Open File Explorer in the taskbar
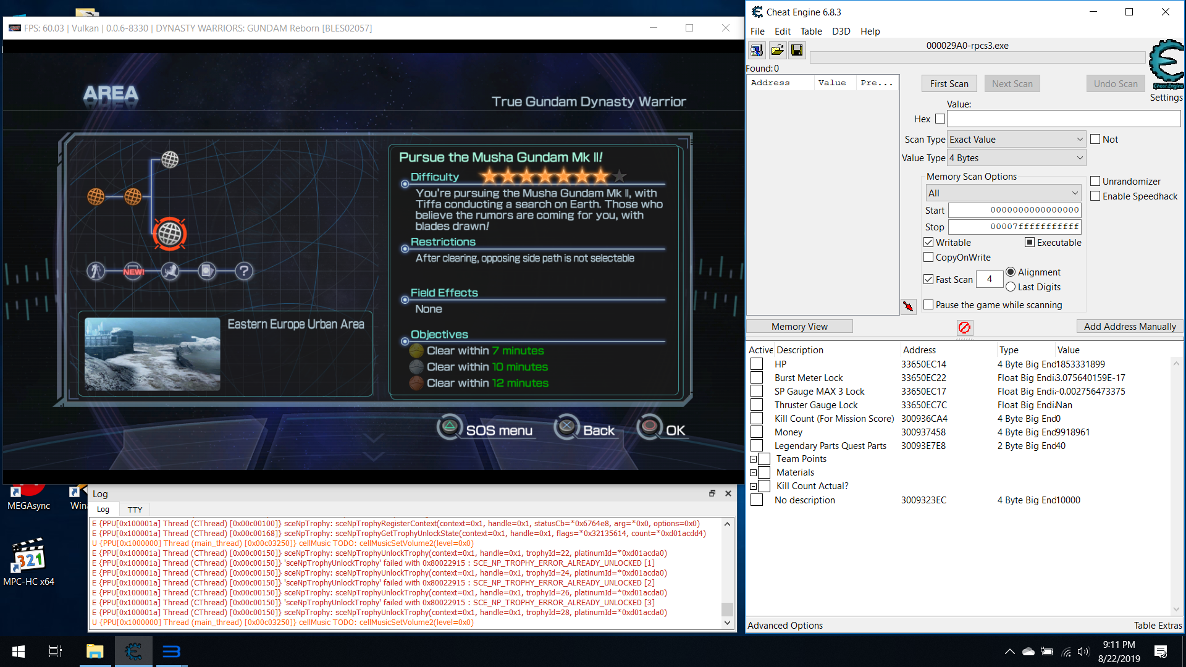The height and width of the screenshot is (667, 1186). coord(95,652)
